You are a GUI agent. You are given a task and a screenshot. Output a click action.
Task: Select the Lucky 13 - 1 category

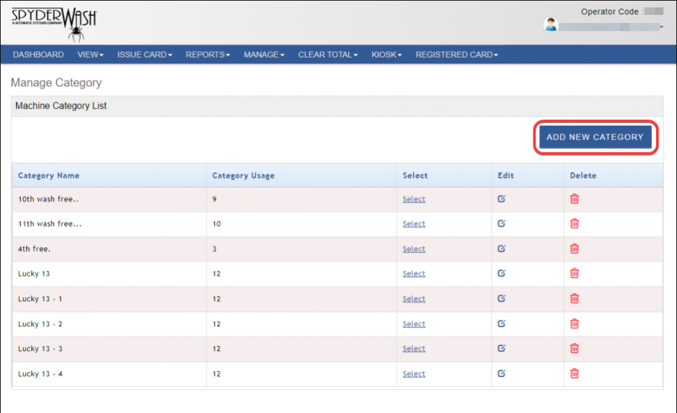point(414,298)
